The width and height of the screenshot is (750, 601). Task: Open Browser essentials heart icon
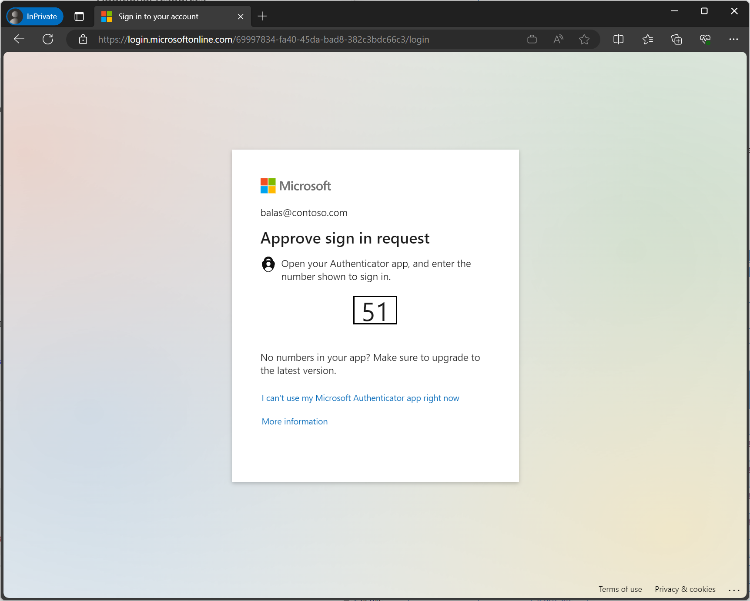click(x=705, y=40)
